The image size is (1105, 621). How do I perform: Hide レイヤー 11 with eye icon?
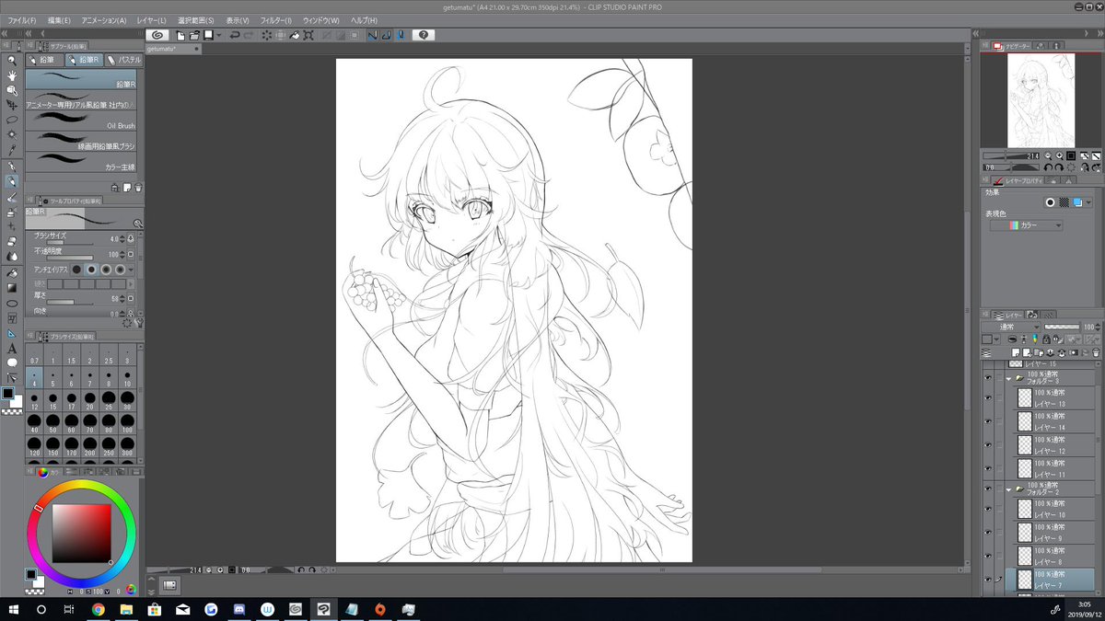988,467
